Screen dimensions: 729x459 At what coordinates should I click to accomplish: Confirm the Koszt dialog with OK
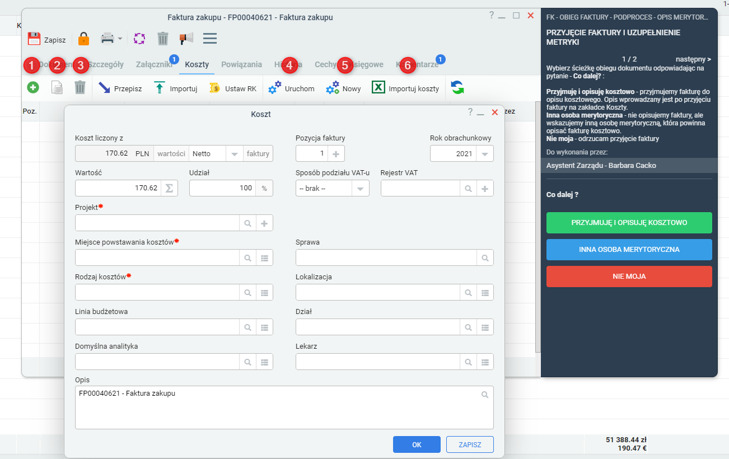pyautogui.click(x=417, y=444)
